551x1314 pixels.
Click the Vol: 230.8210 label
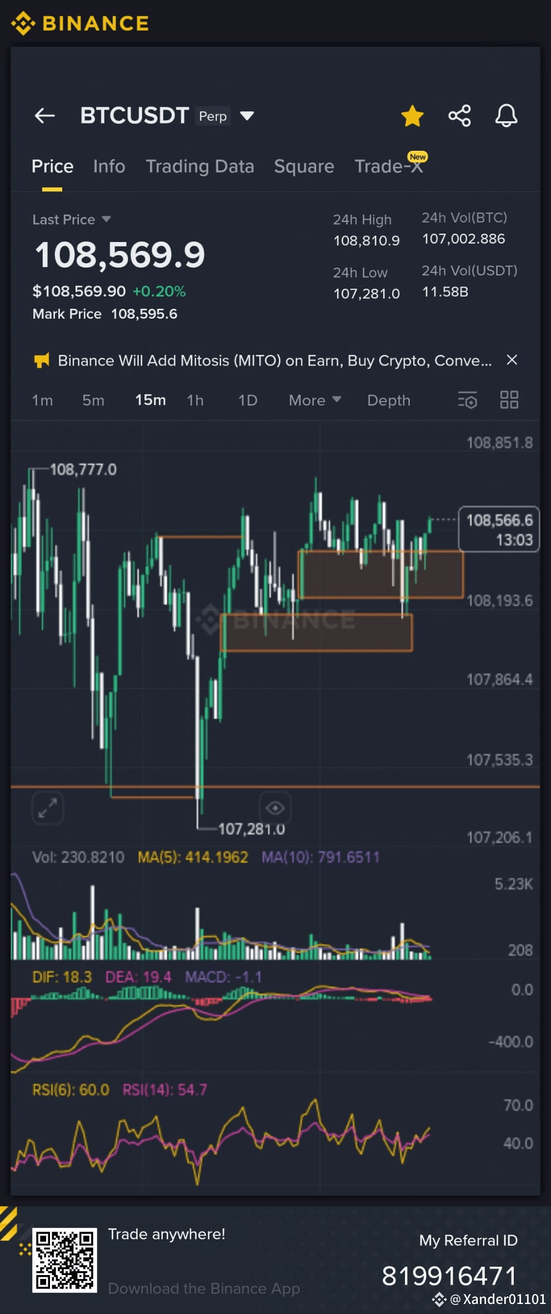[x=78, y=857]
